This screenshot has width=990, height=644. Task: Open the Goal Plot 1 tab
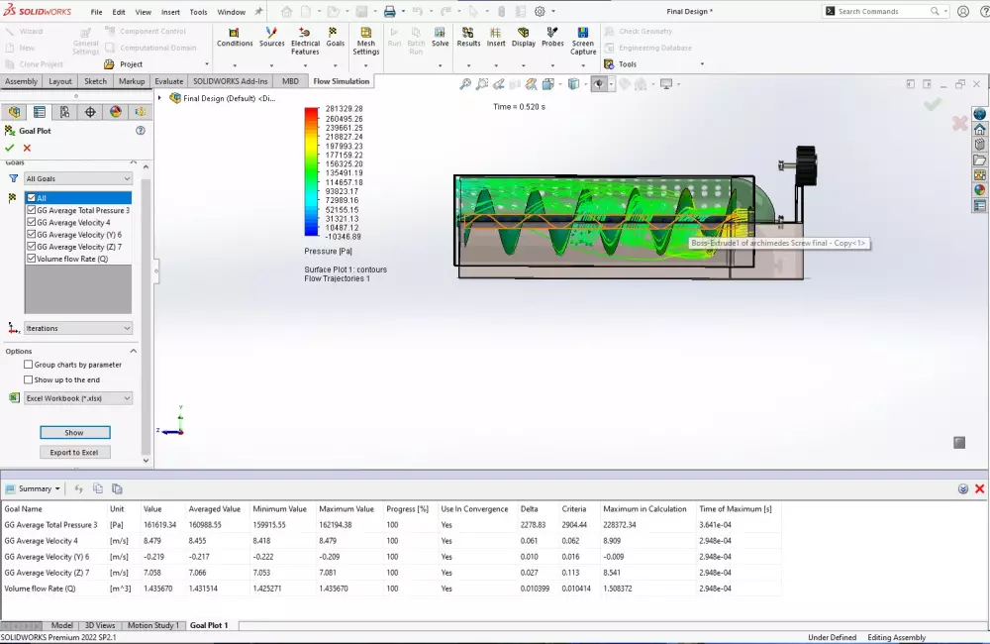(x=209, y=625)
